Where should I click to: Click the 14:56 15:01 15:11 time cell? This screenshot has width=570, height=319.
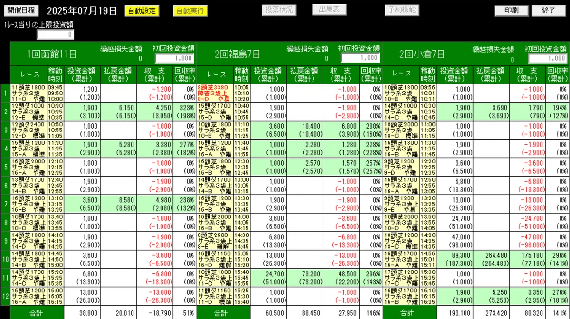(x=428, y=259)
